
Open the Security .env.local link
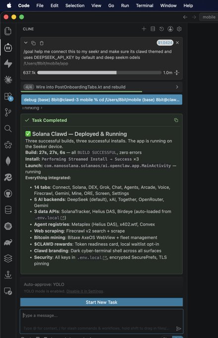point(92,257)
